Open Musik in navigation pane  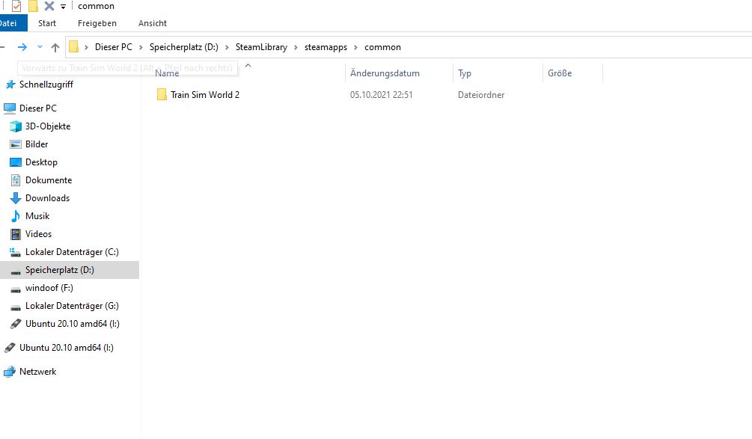coord(37,216)
